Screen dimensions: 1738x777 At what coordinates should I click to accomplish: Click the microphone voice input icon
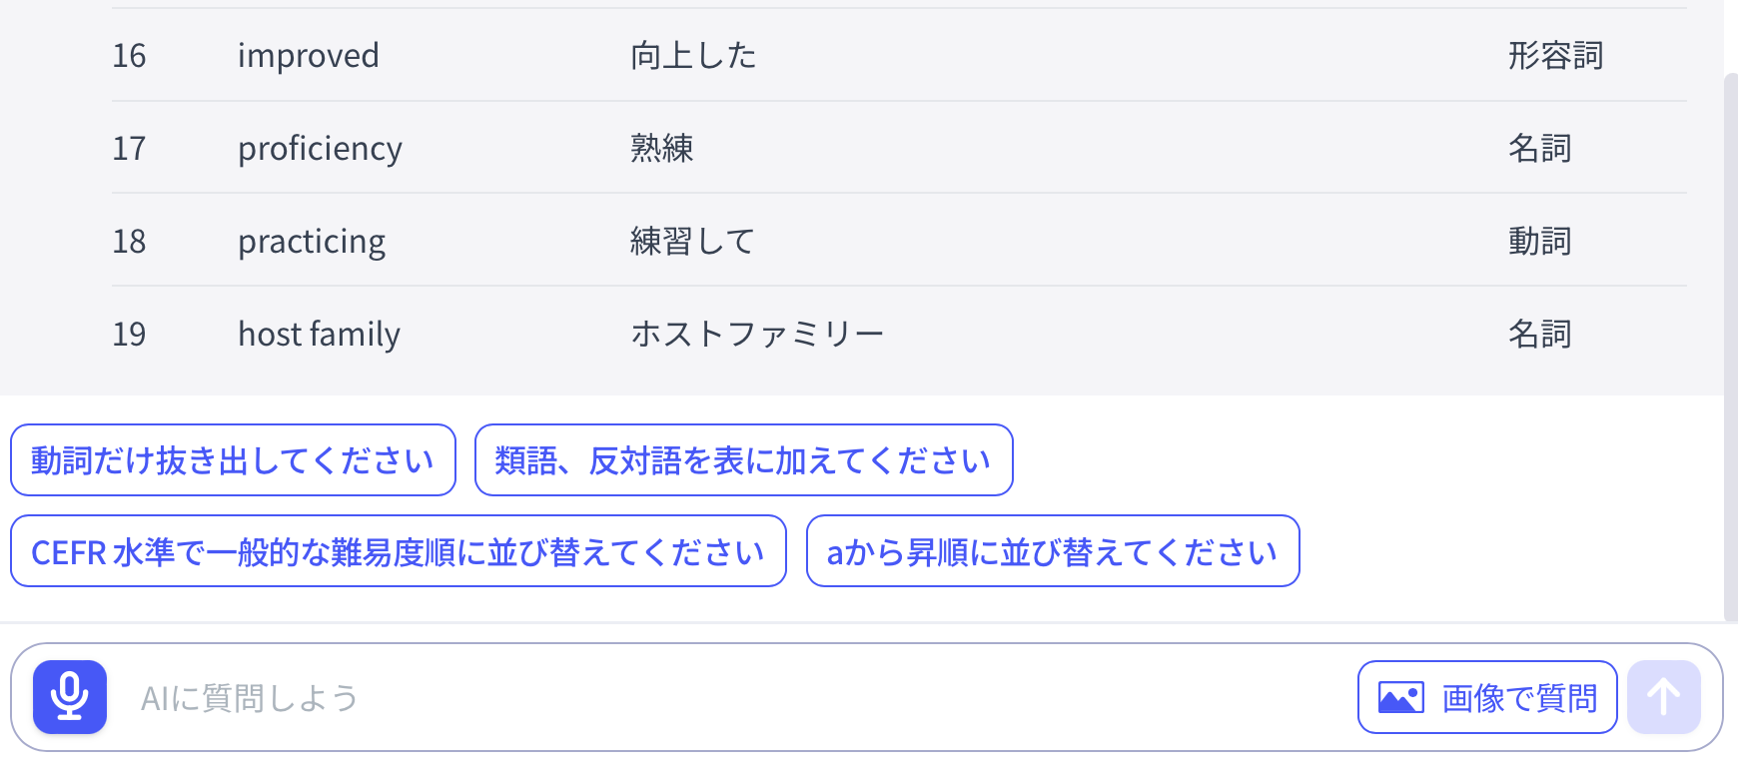[x=70, y=697]
